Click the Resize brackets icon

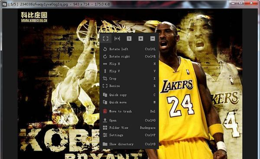105,86
